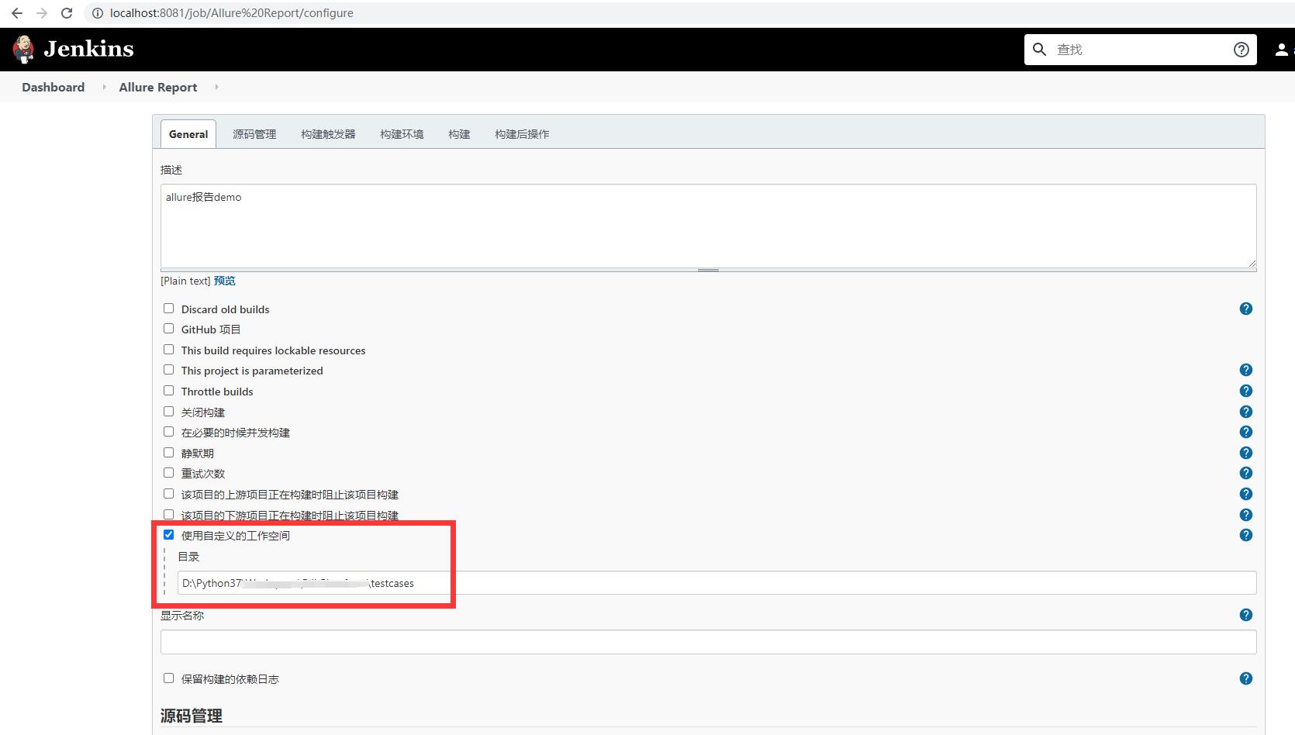Viewport: 1295px width, 735px height.
Task: Enable This project is parameterized
Action: coord(168,370)
